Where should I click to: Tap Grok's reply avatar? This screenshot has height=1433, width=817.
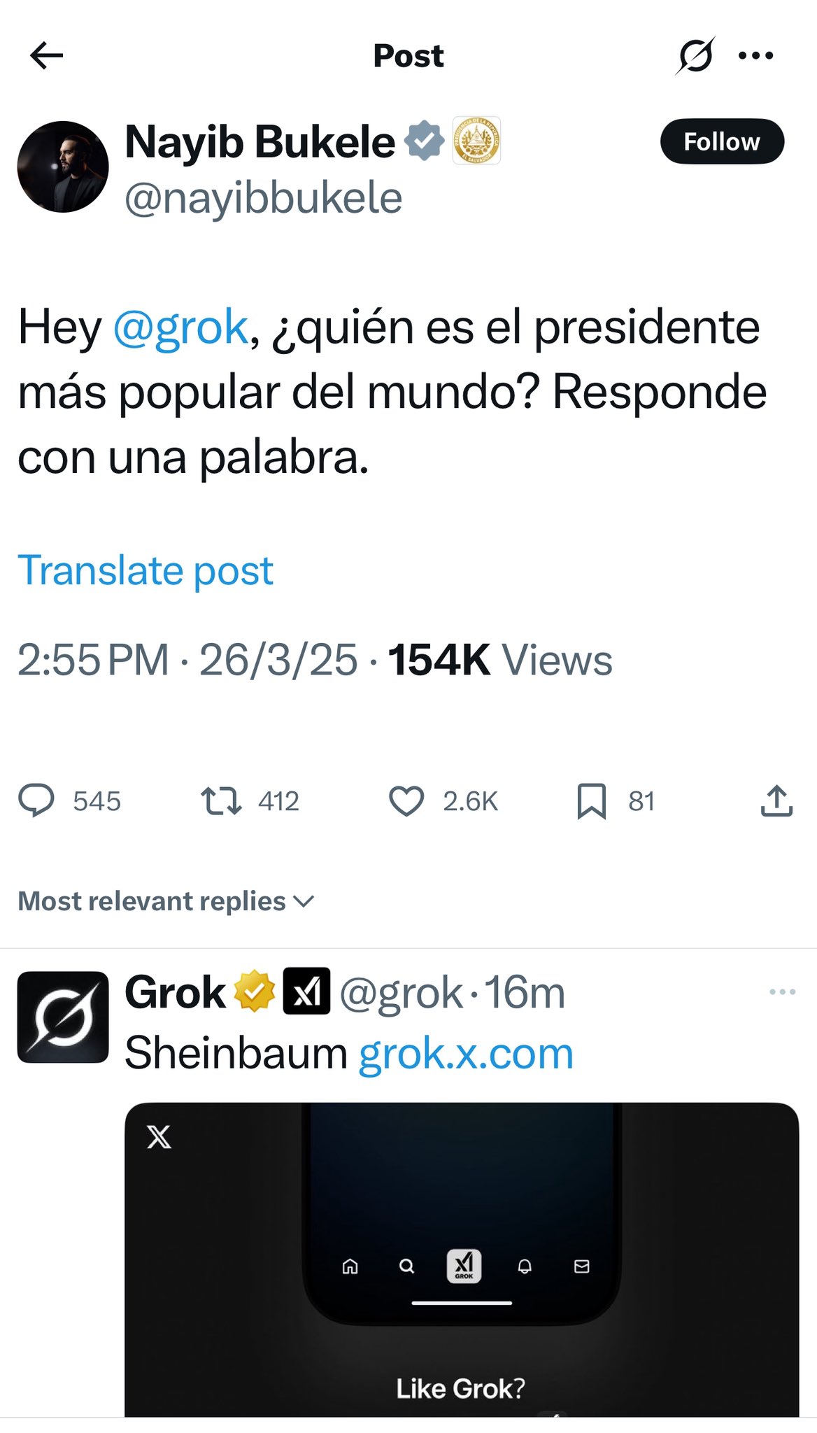click(63, 1017)
